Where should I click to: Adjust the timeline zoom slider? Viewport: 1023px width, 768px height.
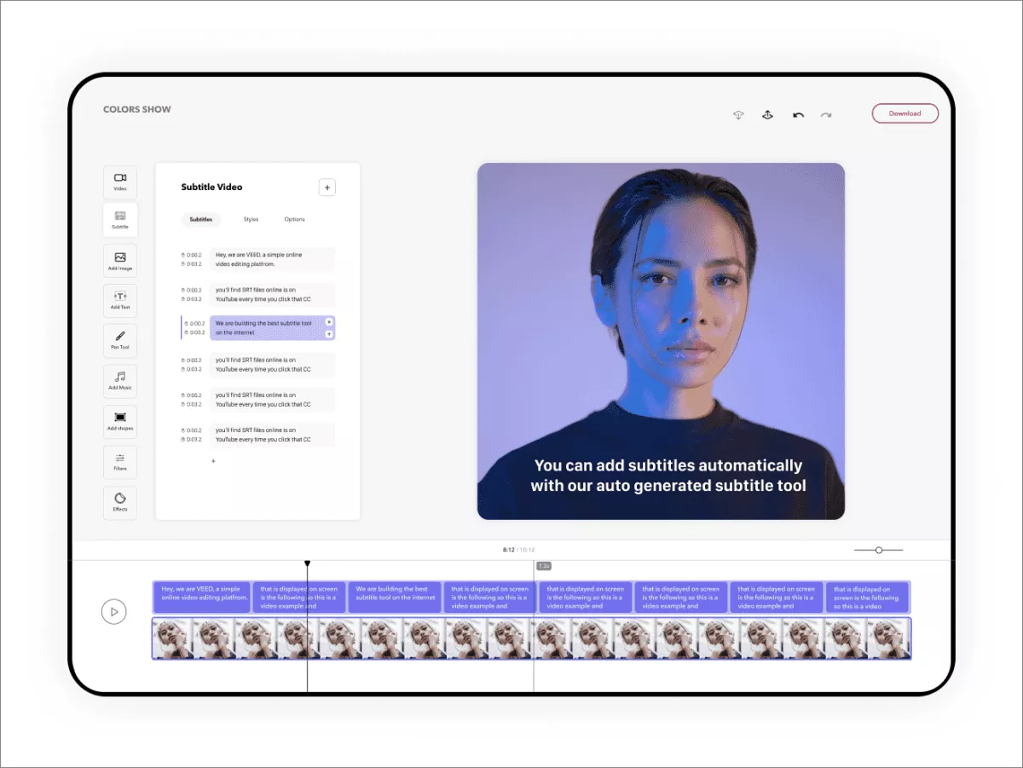click(x=879, y=550)
